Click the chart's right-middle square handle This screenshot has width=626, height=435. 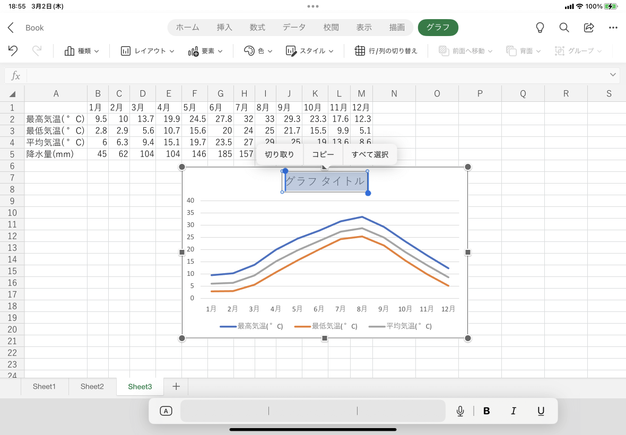tap(468, 252)
